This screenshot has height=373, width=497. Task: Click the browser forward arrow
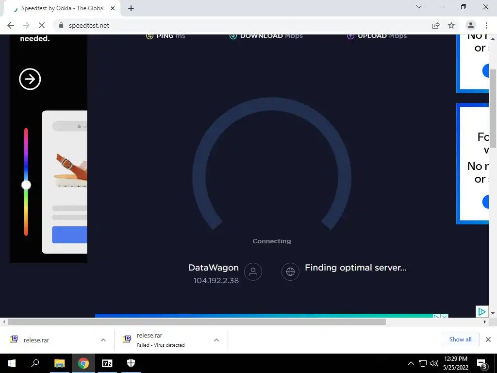click(x=26, y=25)
